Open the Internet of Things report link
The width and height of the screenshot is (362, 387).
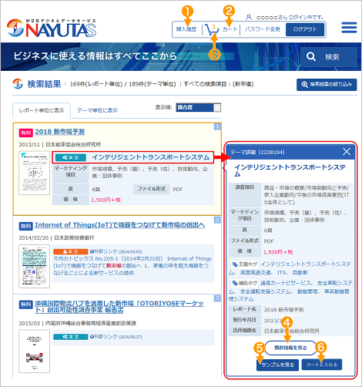119,225
